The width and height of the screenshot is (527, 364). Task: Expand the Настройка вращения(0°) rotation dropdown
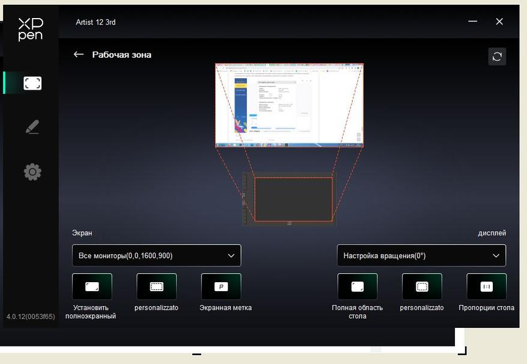421,256
